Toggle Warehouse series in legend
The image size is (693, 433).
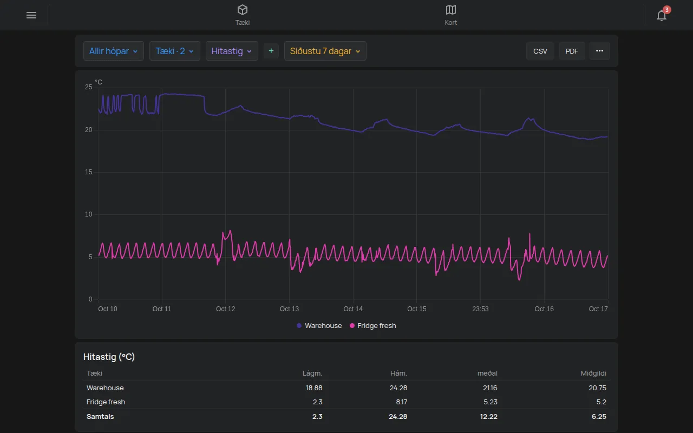pos(319,326)
